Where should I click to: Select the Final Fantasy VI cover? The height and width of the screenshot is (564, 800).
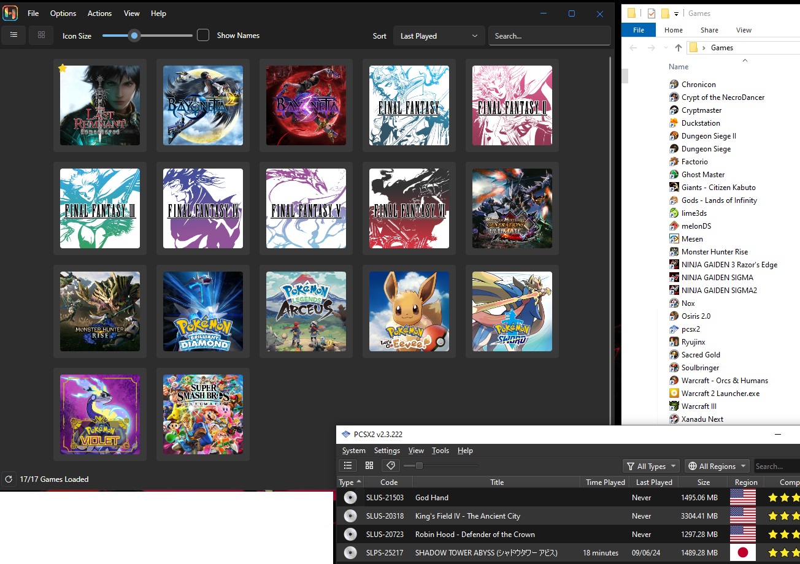409,208
